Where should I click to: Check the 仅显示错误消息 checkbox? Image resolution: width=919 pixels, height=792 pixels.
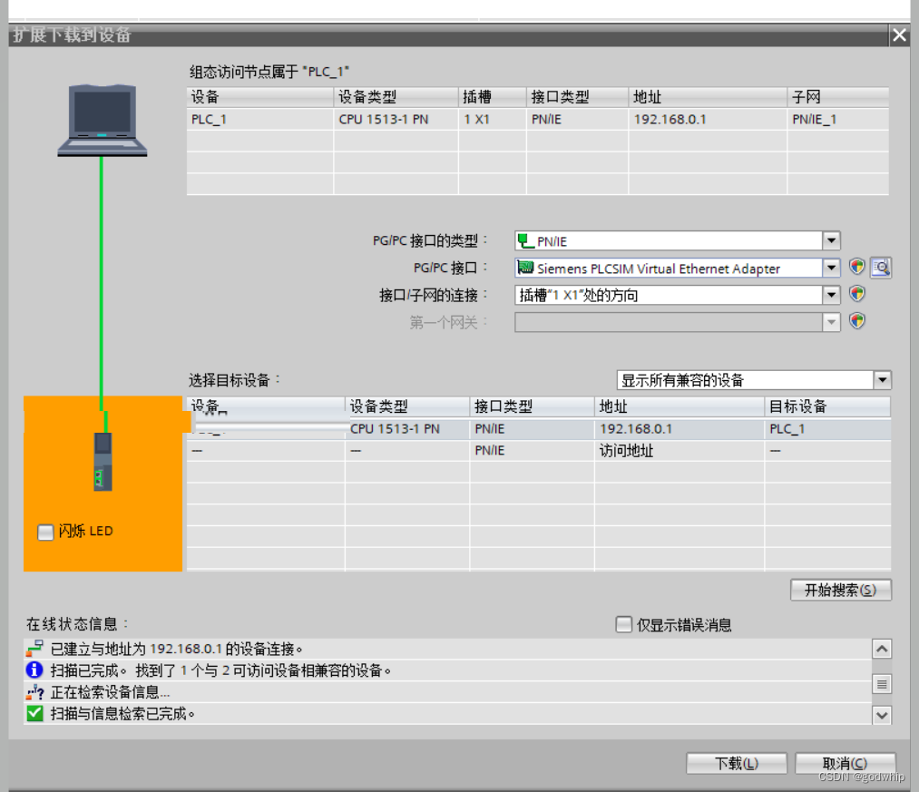(x=624, y=624)
